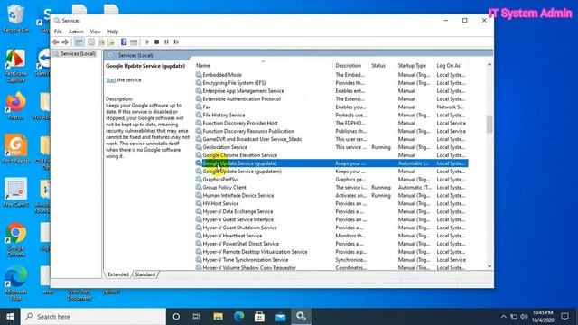Open the Microsoft Edge desktop shortcut
578x325 pixels.
(x=15, y=283)
